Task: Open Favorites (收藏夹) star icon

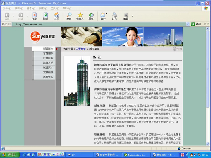Action: pyautogui.click(x=80, y=15)
